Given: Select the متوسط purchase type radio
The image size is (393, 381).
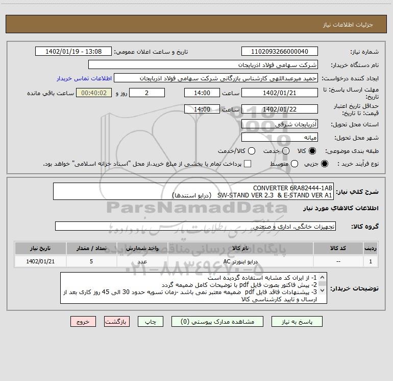Looking at the screenshot, I should pos(294,164).
